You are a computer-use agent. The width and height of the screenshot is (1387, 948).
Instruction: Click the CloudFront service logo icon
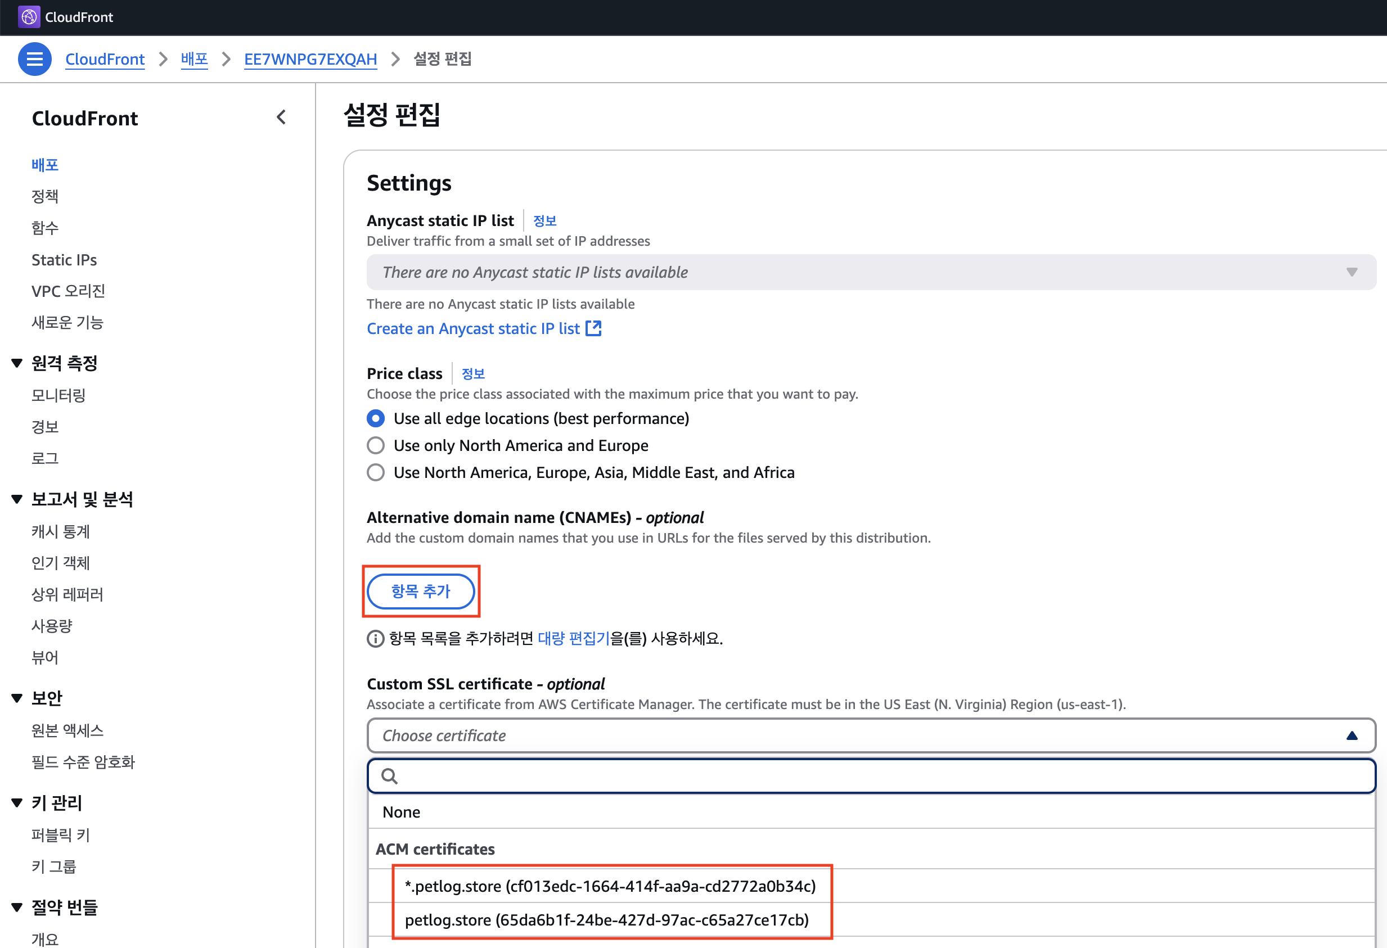click(29, 17)
